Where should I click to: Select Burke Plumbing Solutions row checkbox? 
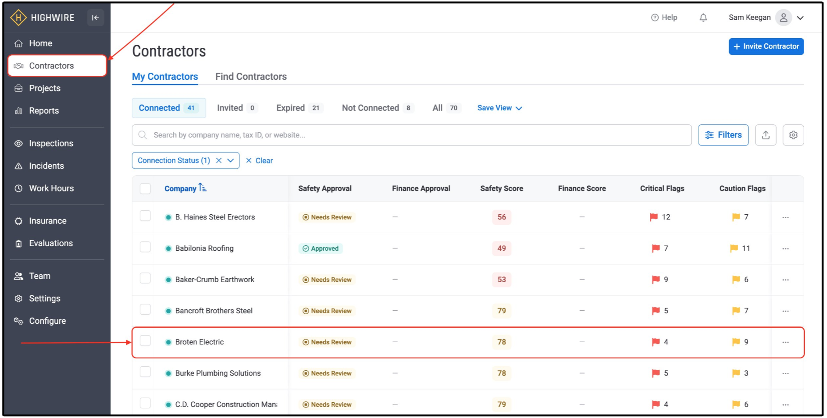point(145,372)
